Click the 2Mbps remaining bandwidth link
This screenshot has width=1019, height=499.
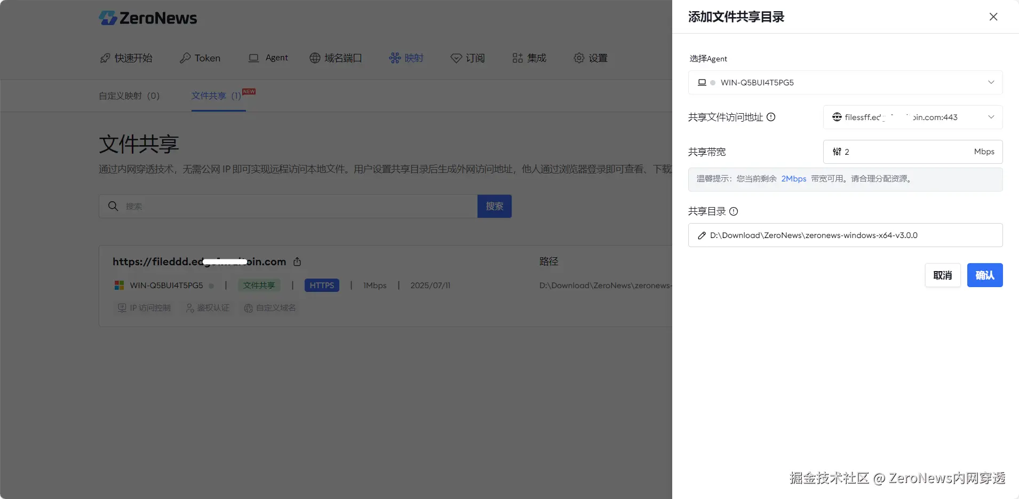pos(794,179)
